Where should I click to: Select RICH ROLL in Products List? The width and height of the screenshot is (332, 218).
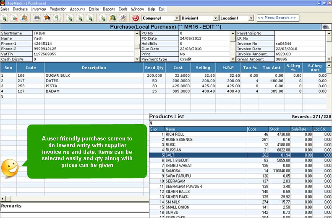241,134
